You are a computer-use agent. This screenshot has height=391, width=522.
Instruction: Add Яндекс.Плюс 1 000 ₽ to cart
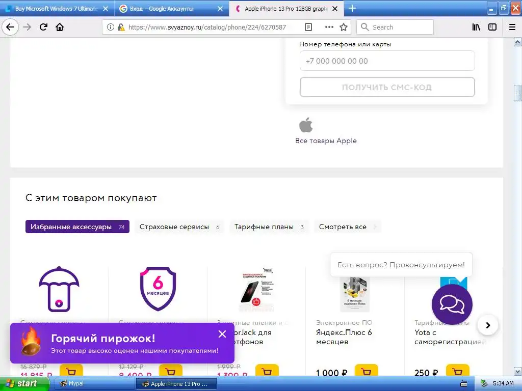(366, 371)
